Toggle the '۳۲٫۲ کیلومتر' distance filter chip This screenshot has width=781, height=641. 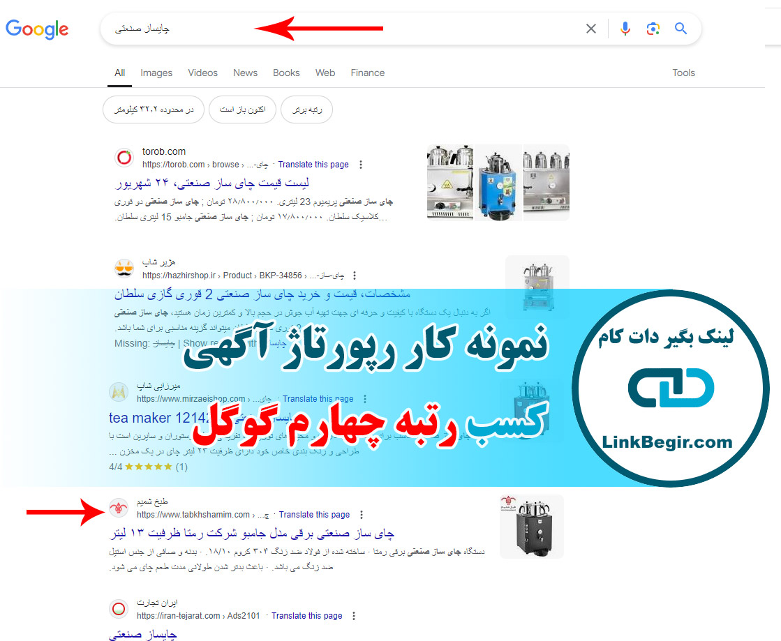coord(154,110)
